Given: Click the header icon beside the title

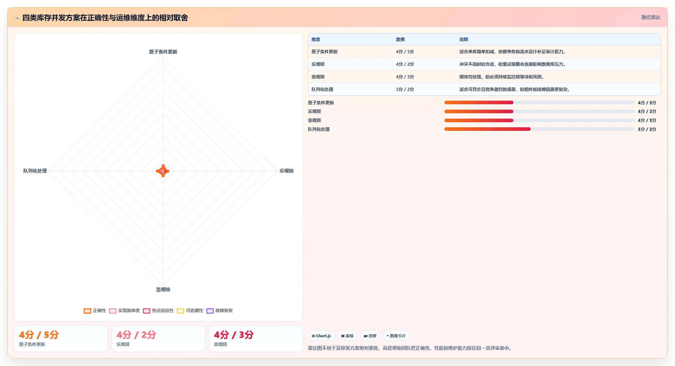Looking at the screenshot, I should (17, 18).
